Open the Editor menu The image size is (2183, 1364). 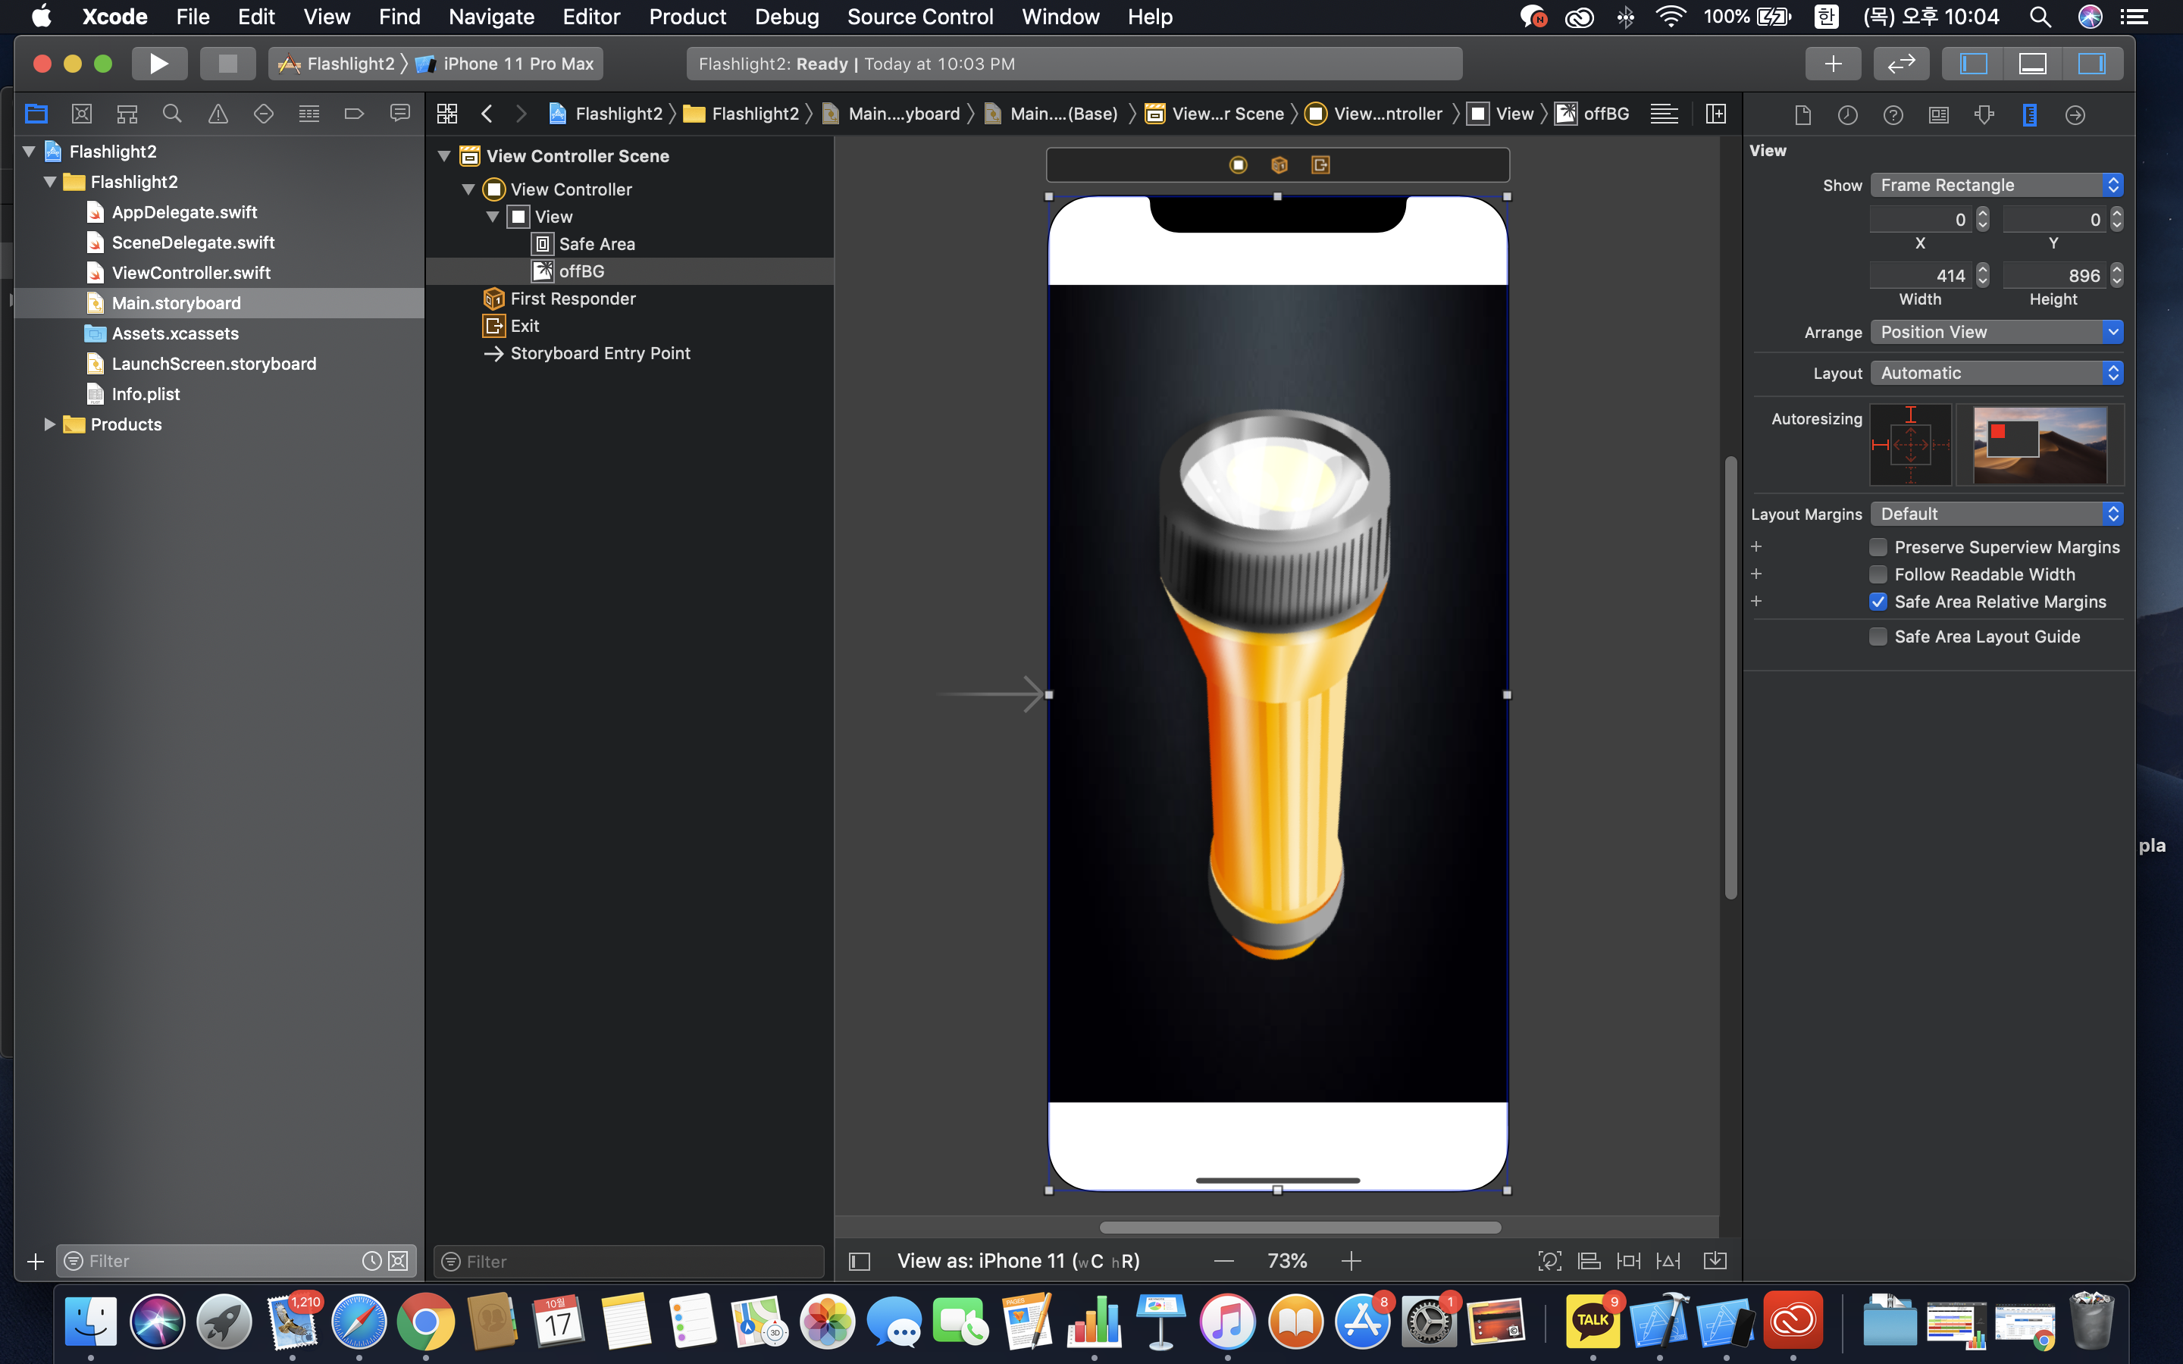point(591,16)
